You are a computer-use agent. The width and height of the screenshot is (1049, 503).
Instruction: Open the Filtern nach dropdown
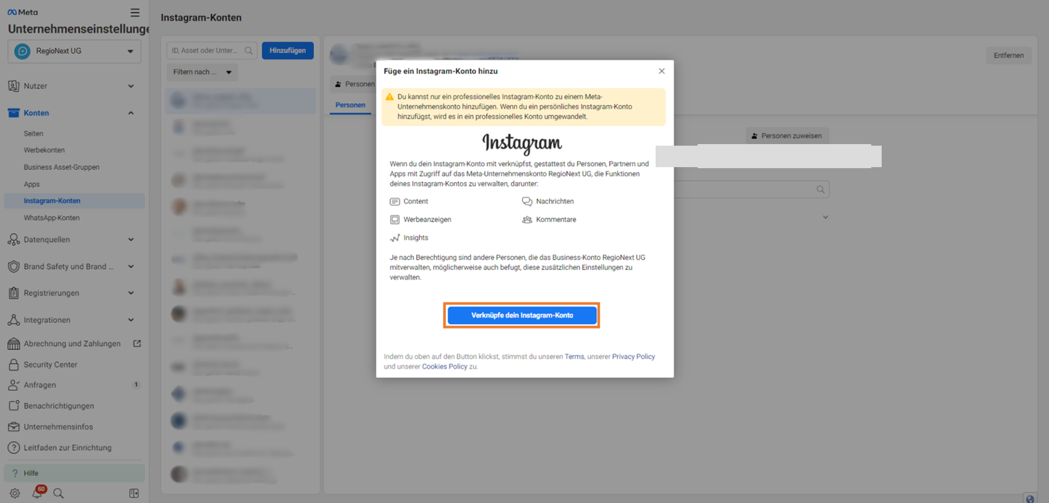pyautogui.click(x=202, y=72)
